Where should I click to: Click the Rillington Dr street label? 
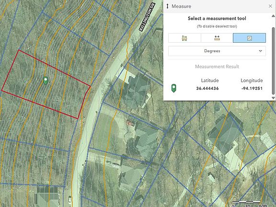[147, 17]
